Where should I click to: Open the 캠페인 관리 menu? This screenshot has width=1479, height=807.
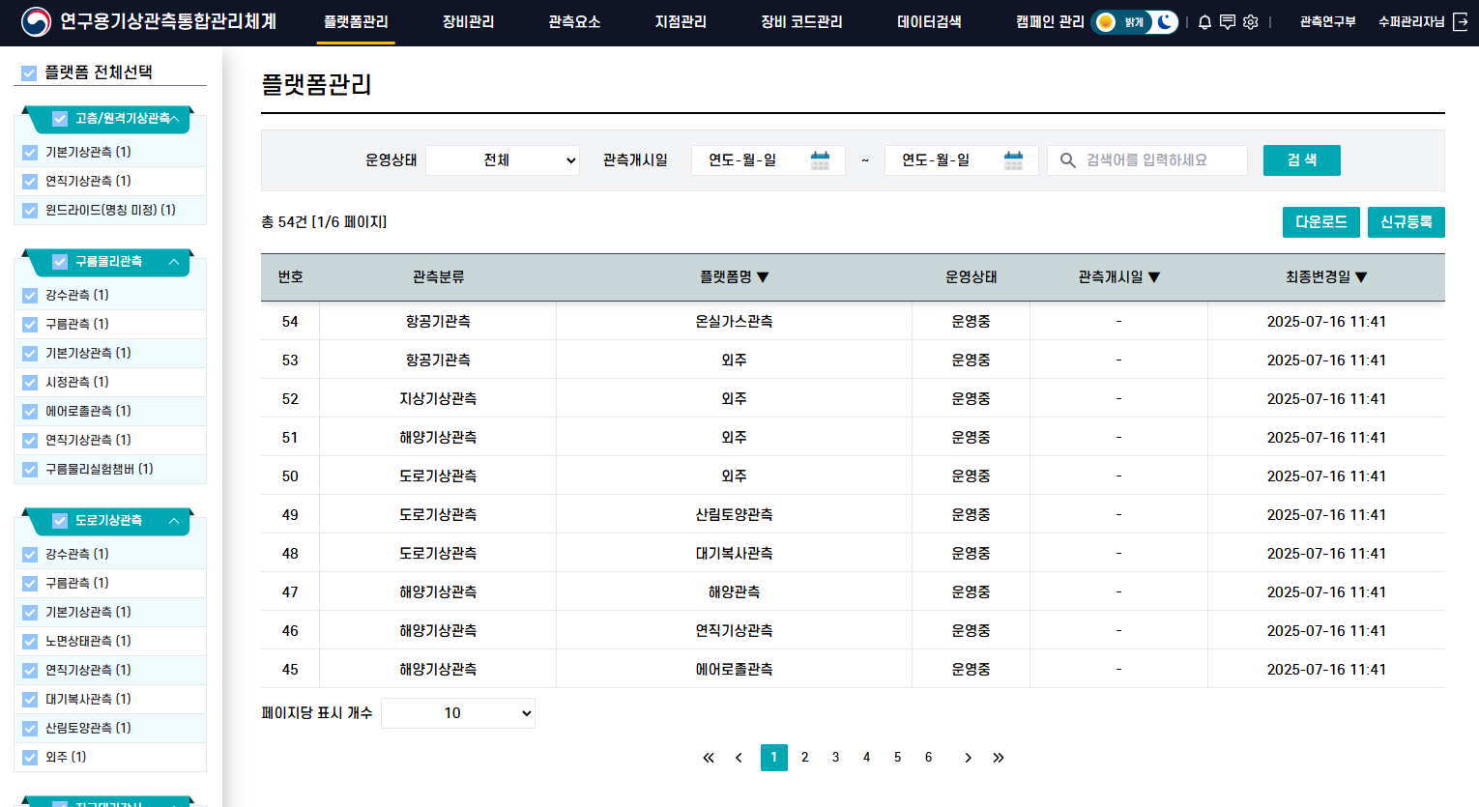(1051, 22)
